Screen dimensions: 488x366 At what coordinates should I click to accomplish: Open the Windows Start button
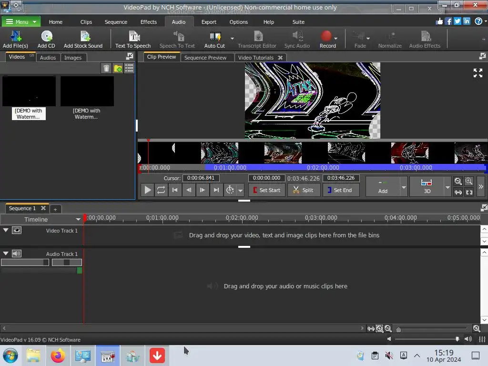pyautogui.click(x=10, y=356)
